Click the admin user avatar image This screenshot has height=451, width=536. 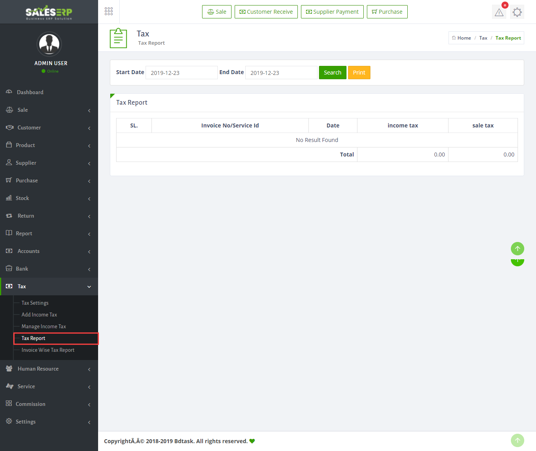(49, 44)
